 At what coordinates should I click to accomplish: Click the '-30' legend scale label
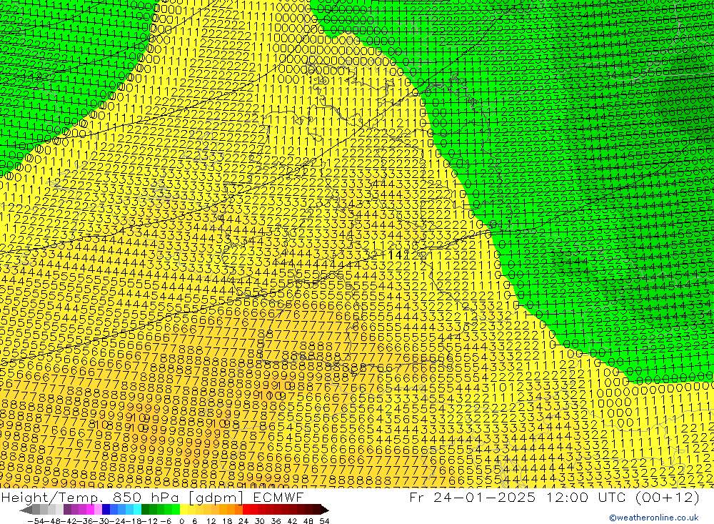(x=102, y=521)
